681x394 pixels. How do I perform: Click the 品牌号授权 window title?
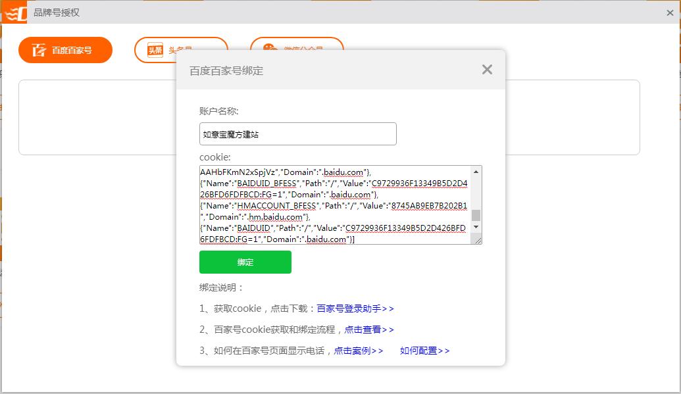click(x=57, y=12)
